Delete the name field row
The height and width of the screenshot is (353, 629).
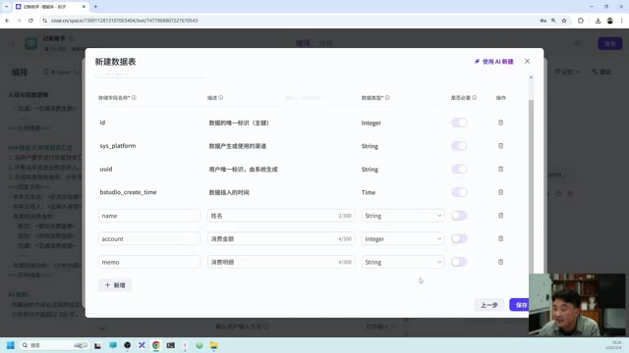pyautogui.click(x=500, y=216)
